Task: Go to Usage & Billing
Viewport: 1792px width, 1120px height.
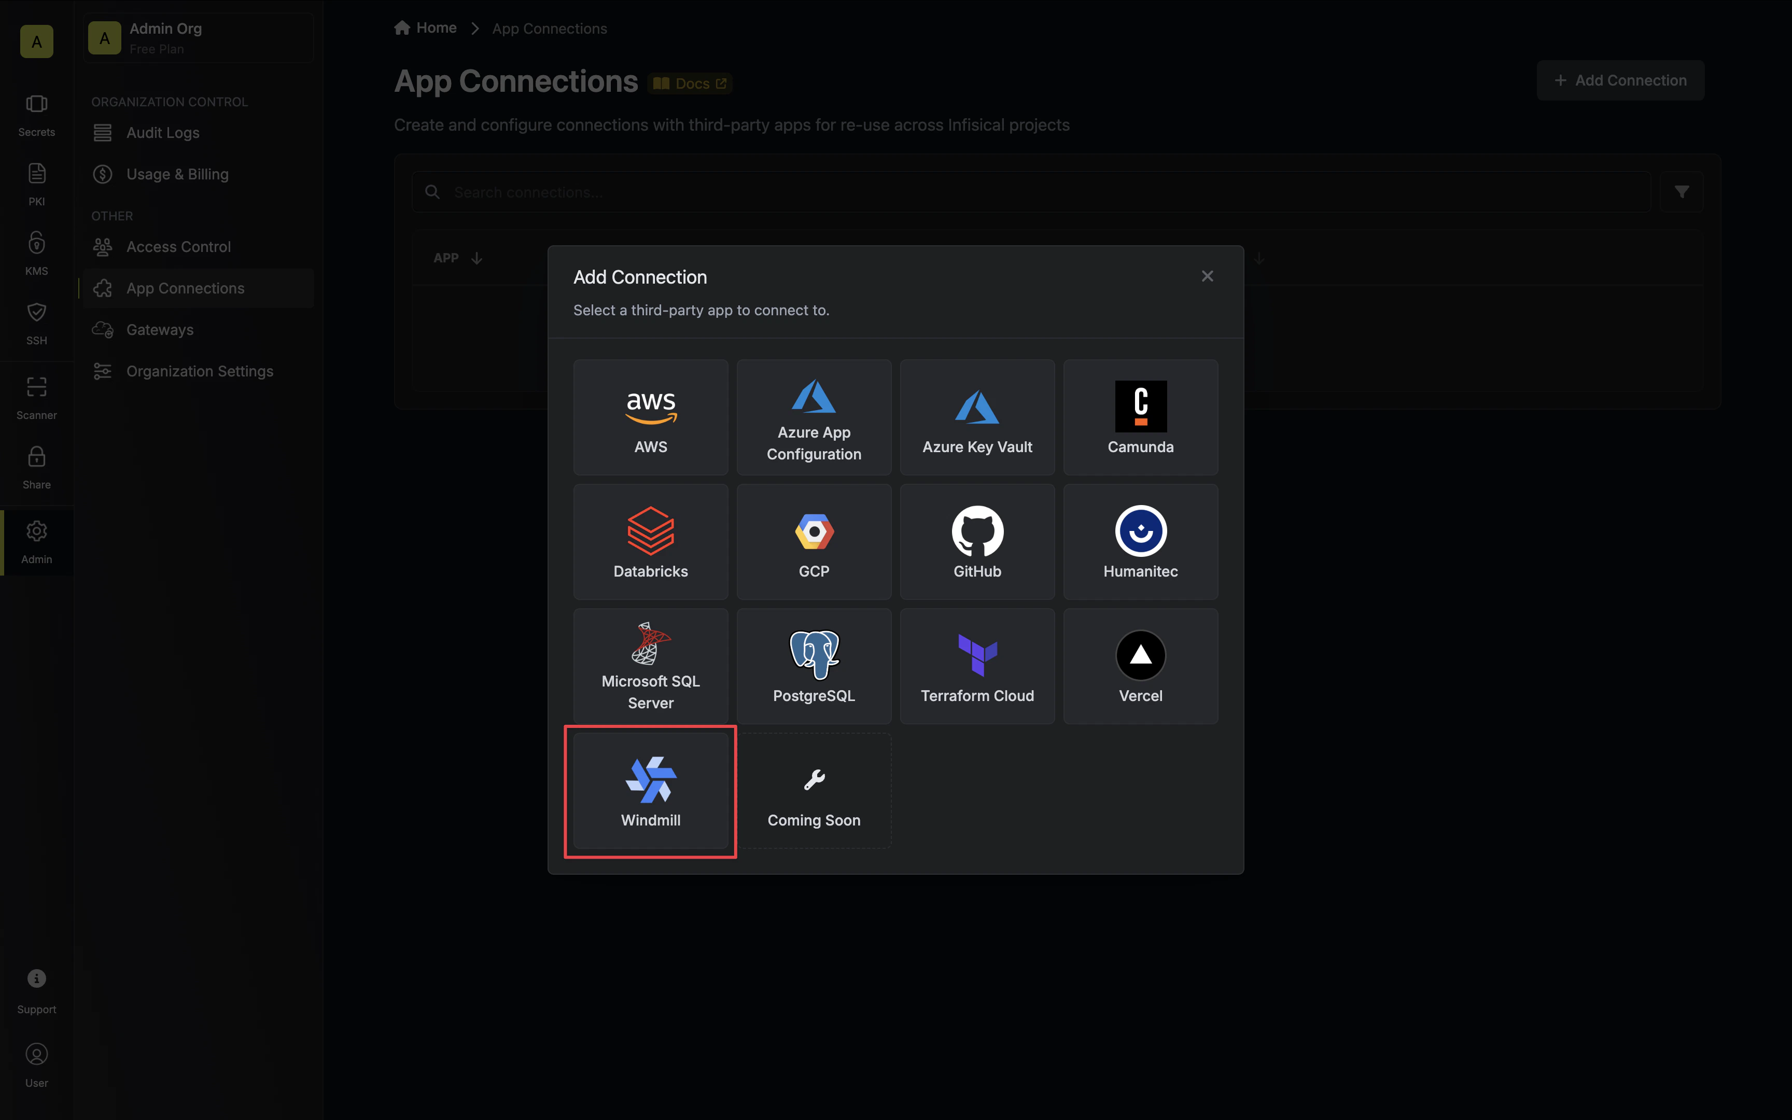Action: 199,174
